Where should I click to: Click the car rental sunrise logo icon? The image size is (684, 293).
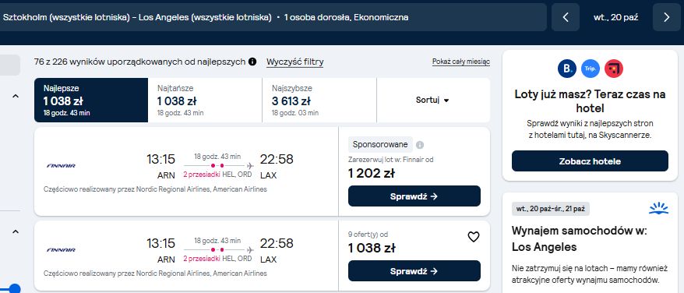658,208
